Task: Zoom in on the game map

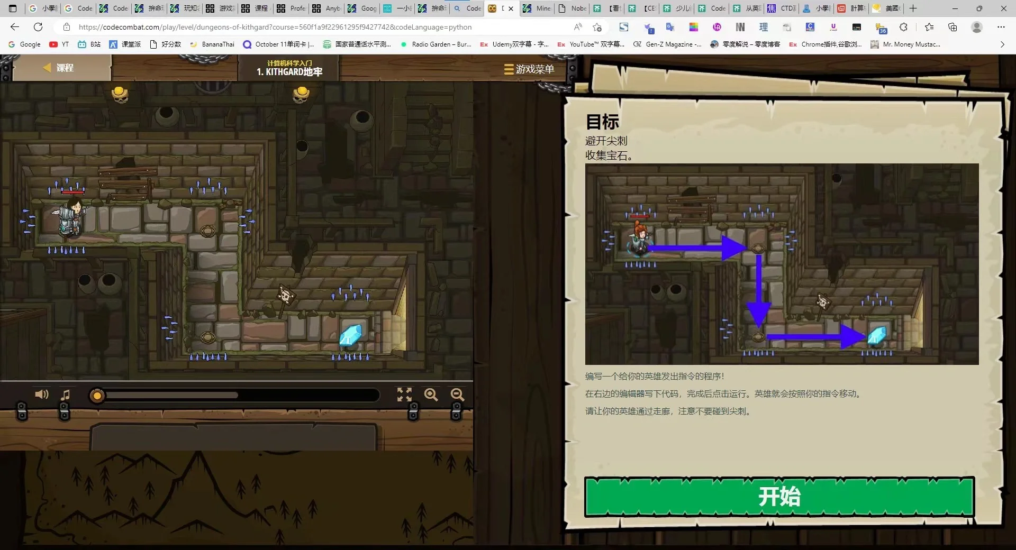Action: (x=431, y=395)
